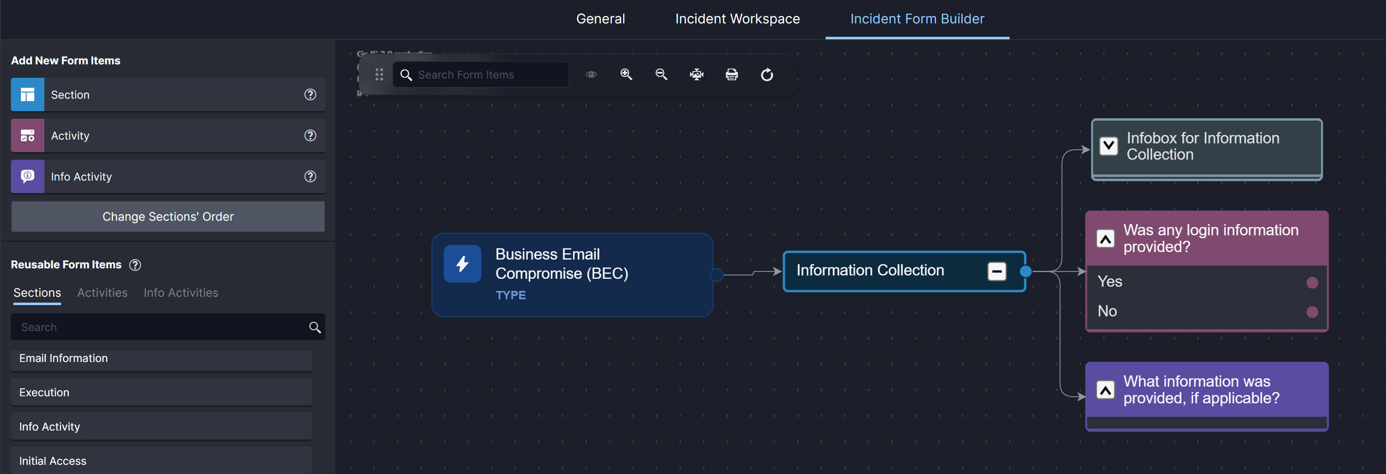Image resolution: width=1386 pixels, height=474 pixels.
Task: Switch to the Incident Workspace tab
Action: [737, 19]
